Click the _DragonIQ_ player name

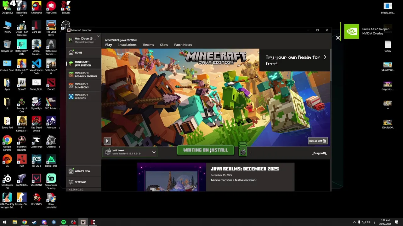pos(320,153)
